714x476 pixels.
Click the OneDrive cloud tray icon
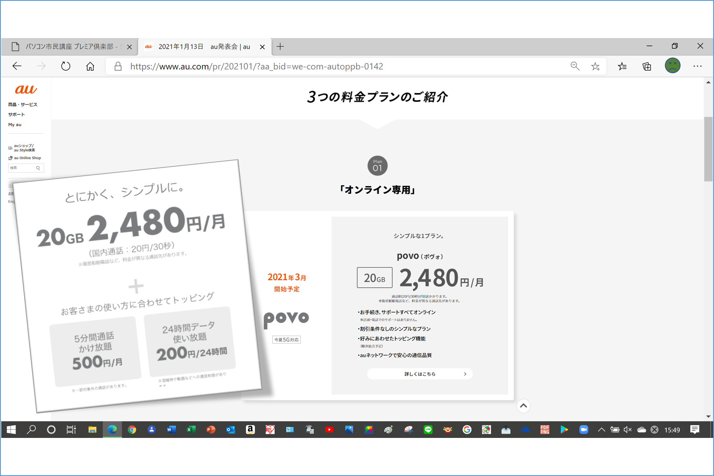point(642,430)
